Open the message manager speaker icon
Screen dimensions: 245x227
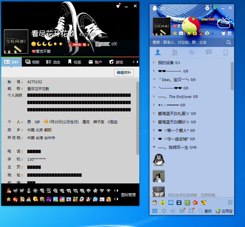(173, 211)
